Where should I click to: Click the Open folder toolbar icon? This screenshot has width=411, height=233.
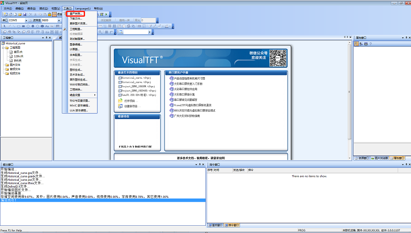[x=19, y=15]
